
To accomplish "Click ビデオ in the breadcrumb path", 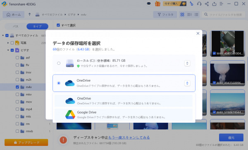I will pyautogui.click(x=72, y=15).
